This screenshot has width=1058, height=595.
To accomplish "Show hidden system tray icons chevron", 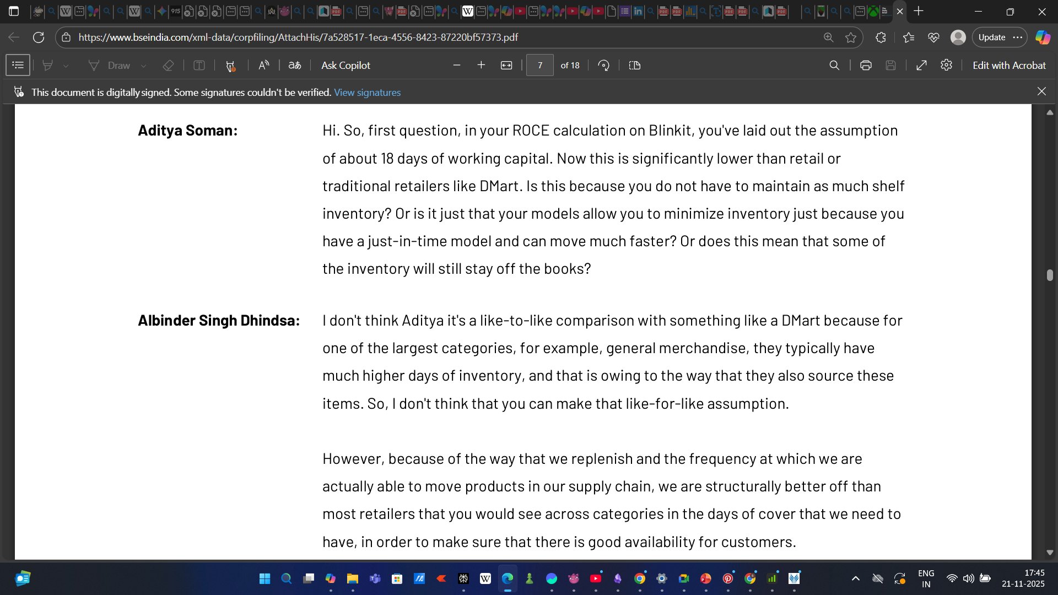I will (856, 578).
